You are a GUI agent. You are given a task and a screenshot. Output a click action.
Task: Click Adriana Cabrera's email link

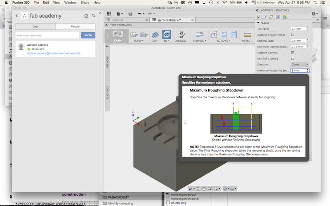click(x=54, y=54)
